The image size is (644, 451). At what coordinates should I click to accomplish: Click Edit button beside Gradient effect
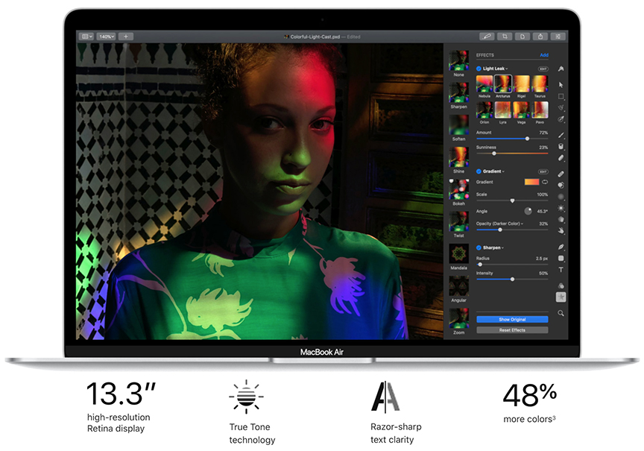click(x=543, y=171)
